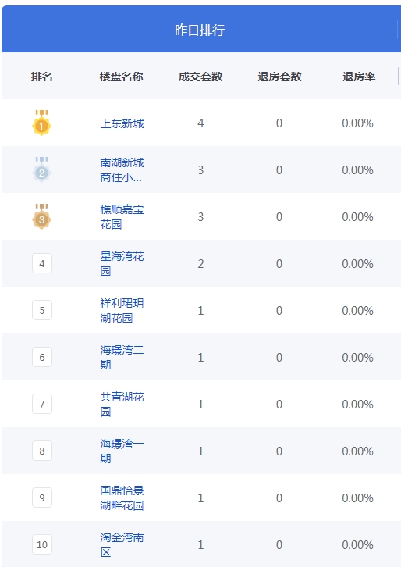Click the 退房率 column header
401x567 pixels.
[x=359, y=77]
